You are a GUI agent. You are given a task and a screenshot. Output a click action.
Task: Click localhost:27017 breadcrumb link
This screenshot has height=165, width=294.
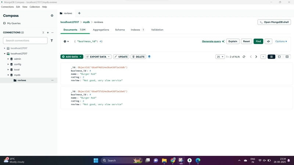[x=69, y=22]
